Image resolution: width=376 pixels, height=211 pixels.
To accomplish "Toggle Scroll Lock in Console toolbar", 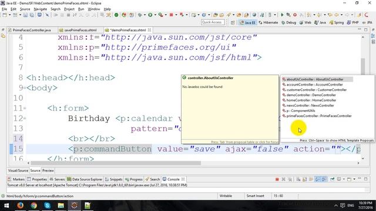I will tap(304, 179).
